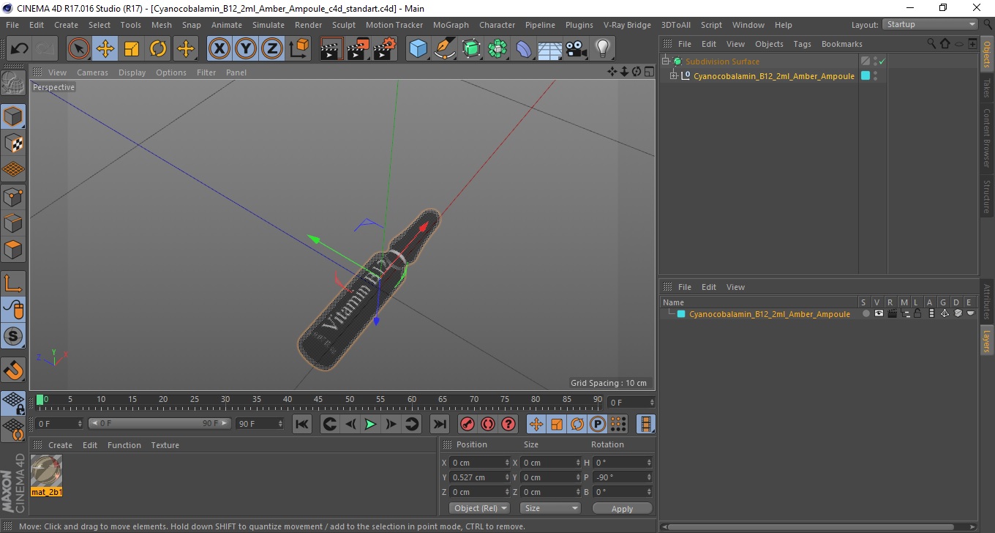Toggle Position keyframe recording icon

tap(536, 424)
